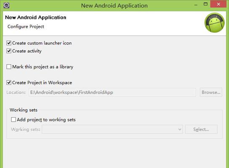Image resolution: width=229 pixels, height=168 pixels.
Task: Click the Configure Project subtitle
Action: [x=26, y=26]
